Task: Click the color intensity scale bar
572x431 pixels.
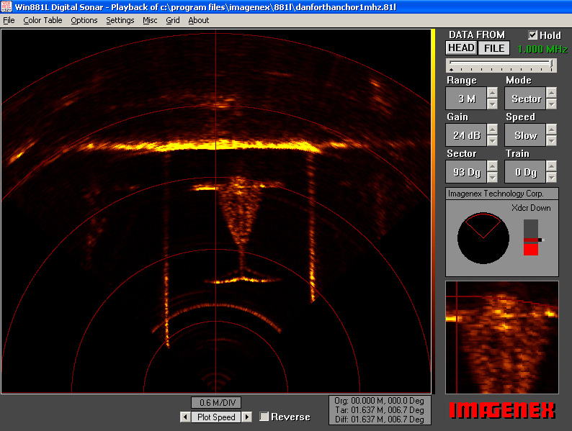Action: point(433,212)
